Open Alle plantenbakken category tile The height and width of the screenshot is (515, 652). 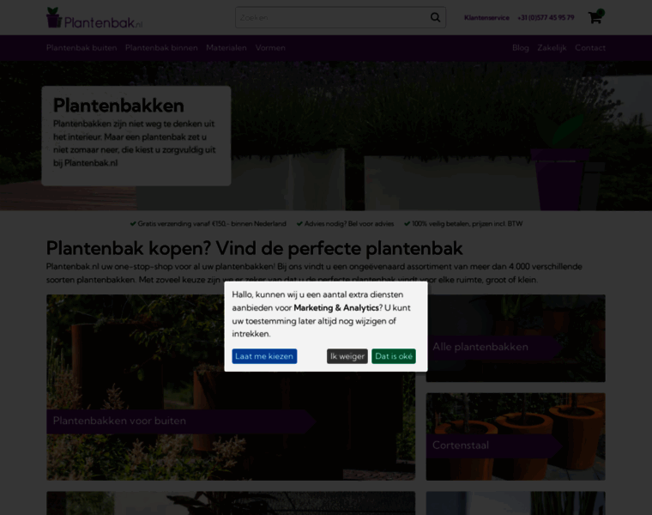(516, 338)
